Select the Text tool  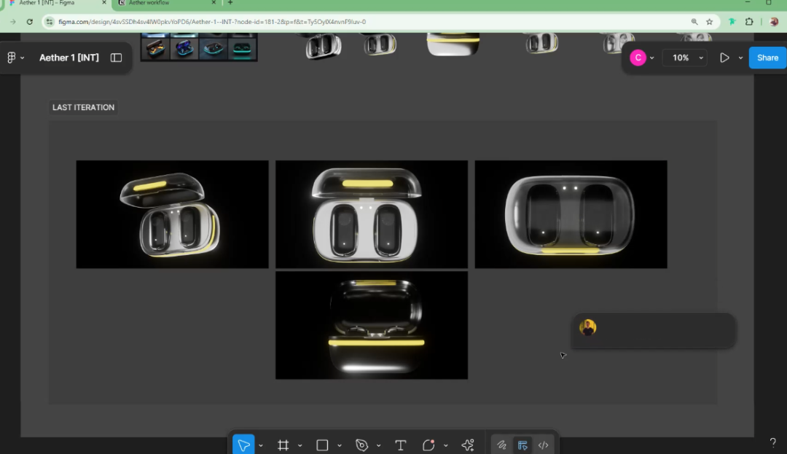click(x=400, y=445)
